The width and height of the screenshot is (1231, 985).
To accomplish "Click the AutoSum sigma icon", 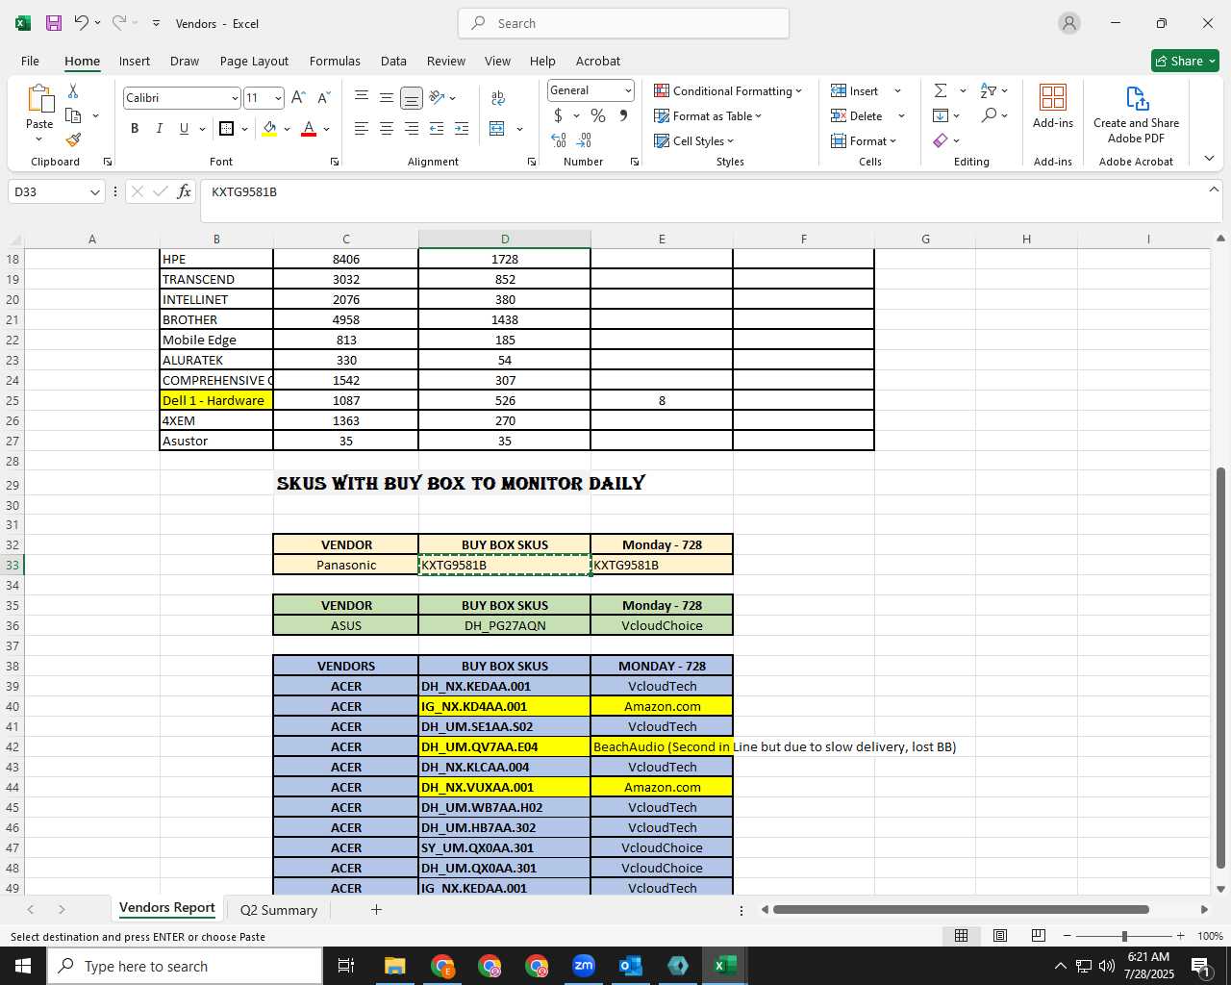I will (941, 90).
